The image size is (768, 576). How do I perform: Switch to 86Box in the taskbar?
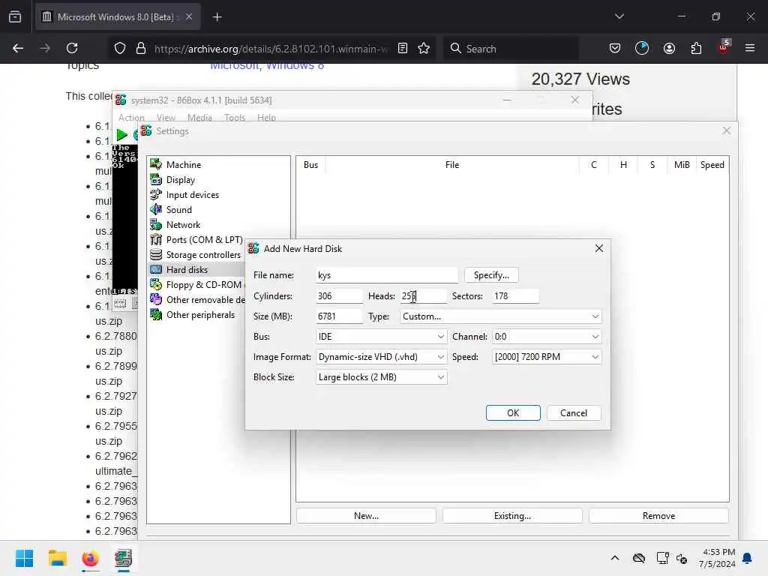[x=124, y=558]
